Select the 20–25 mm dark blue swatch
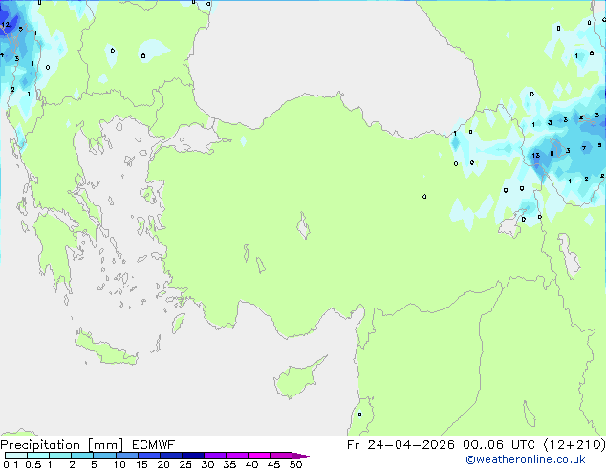606x468 pixels. click(x=170, y=456)
